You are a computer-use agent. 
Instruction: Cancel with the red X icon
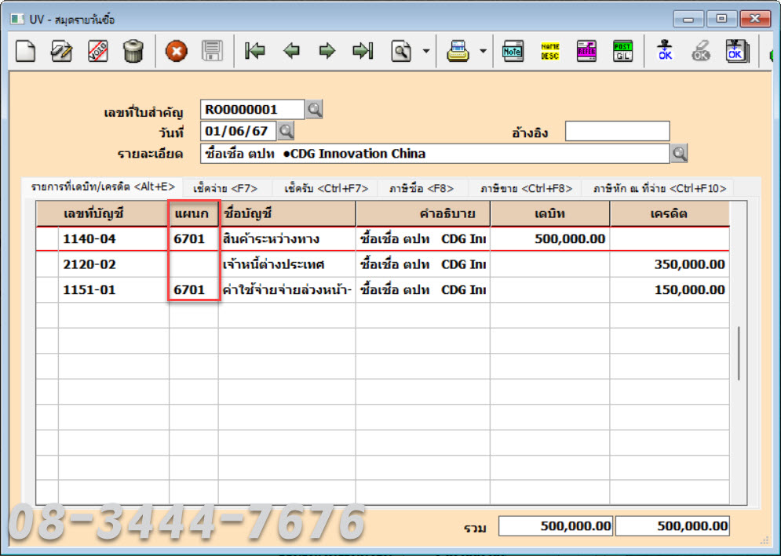point(177,51)
